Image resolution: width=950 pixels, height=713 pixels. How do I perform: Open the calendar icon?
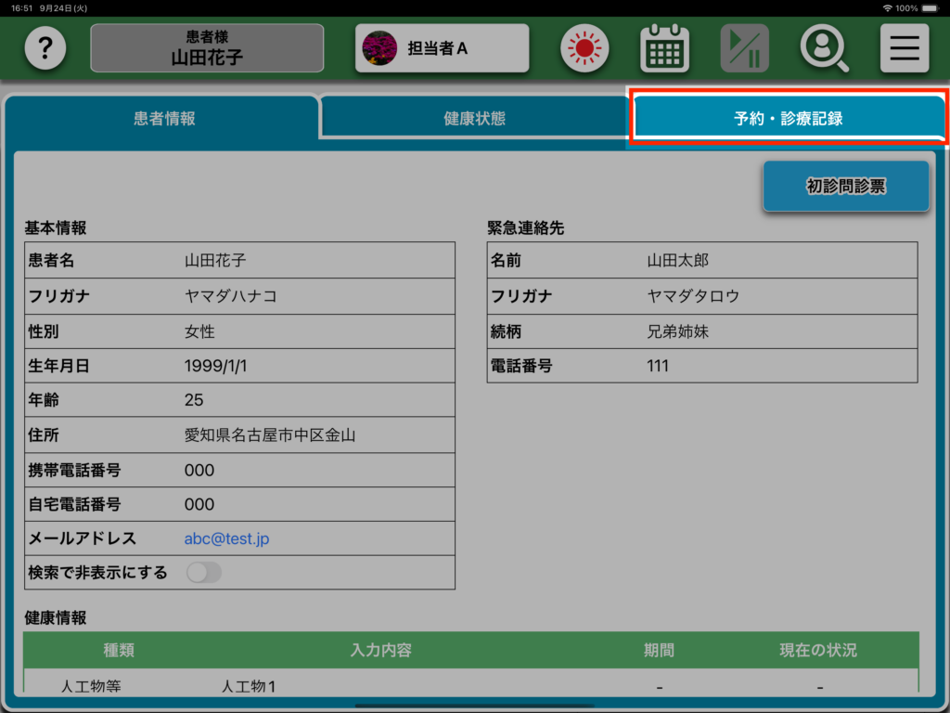click(664, 48)
